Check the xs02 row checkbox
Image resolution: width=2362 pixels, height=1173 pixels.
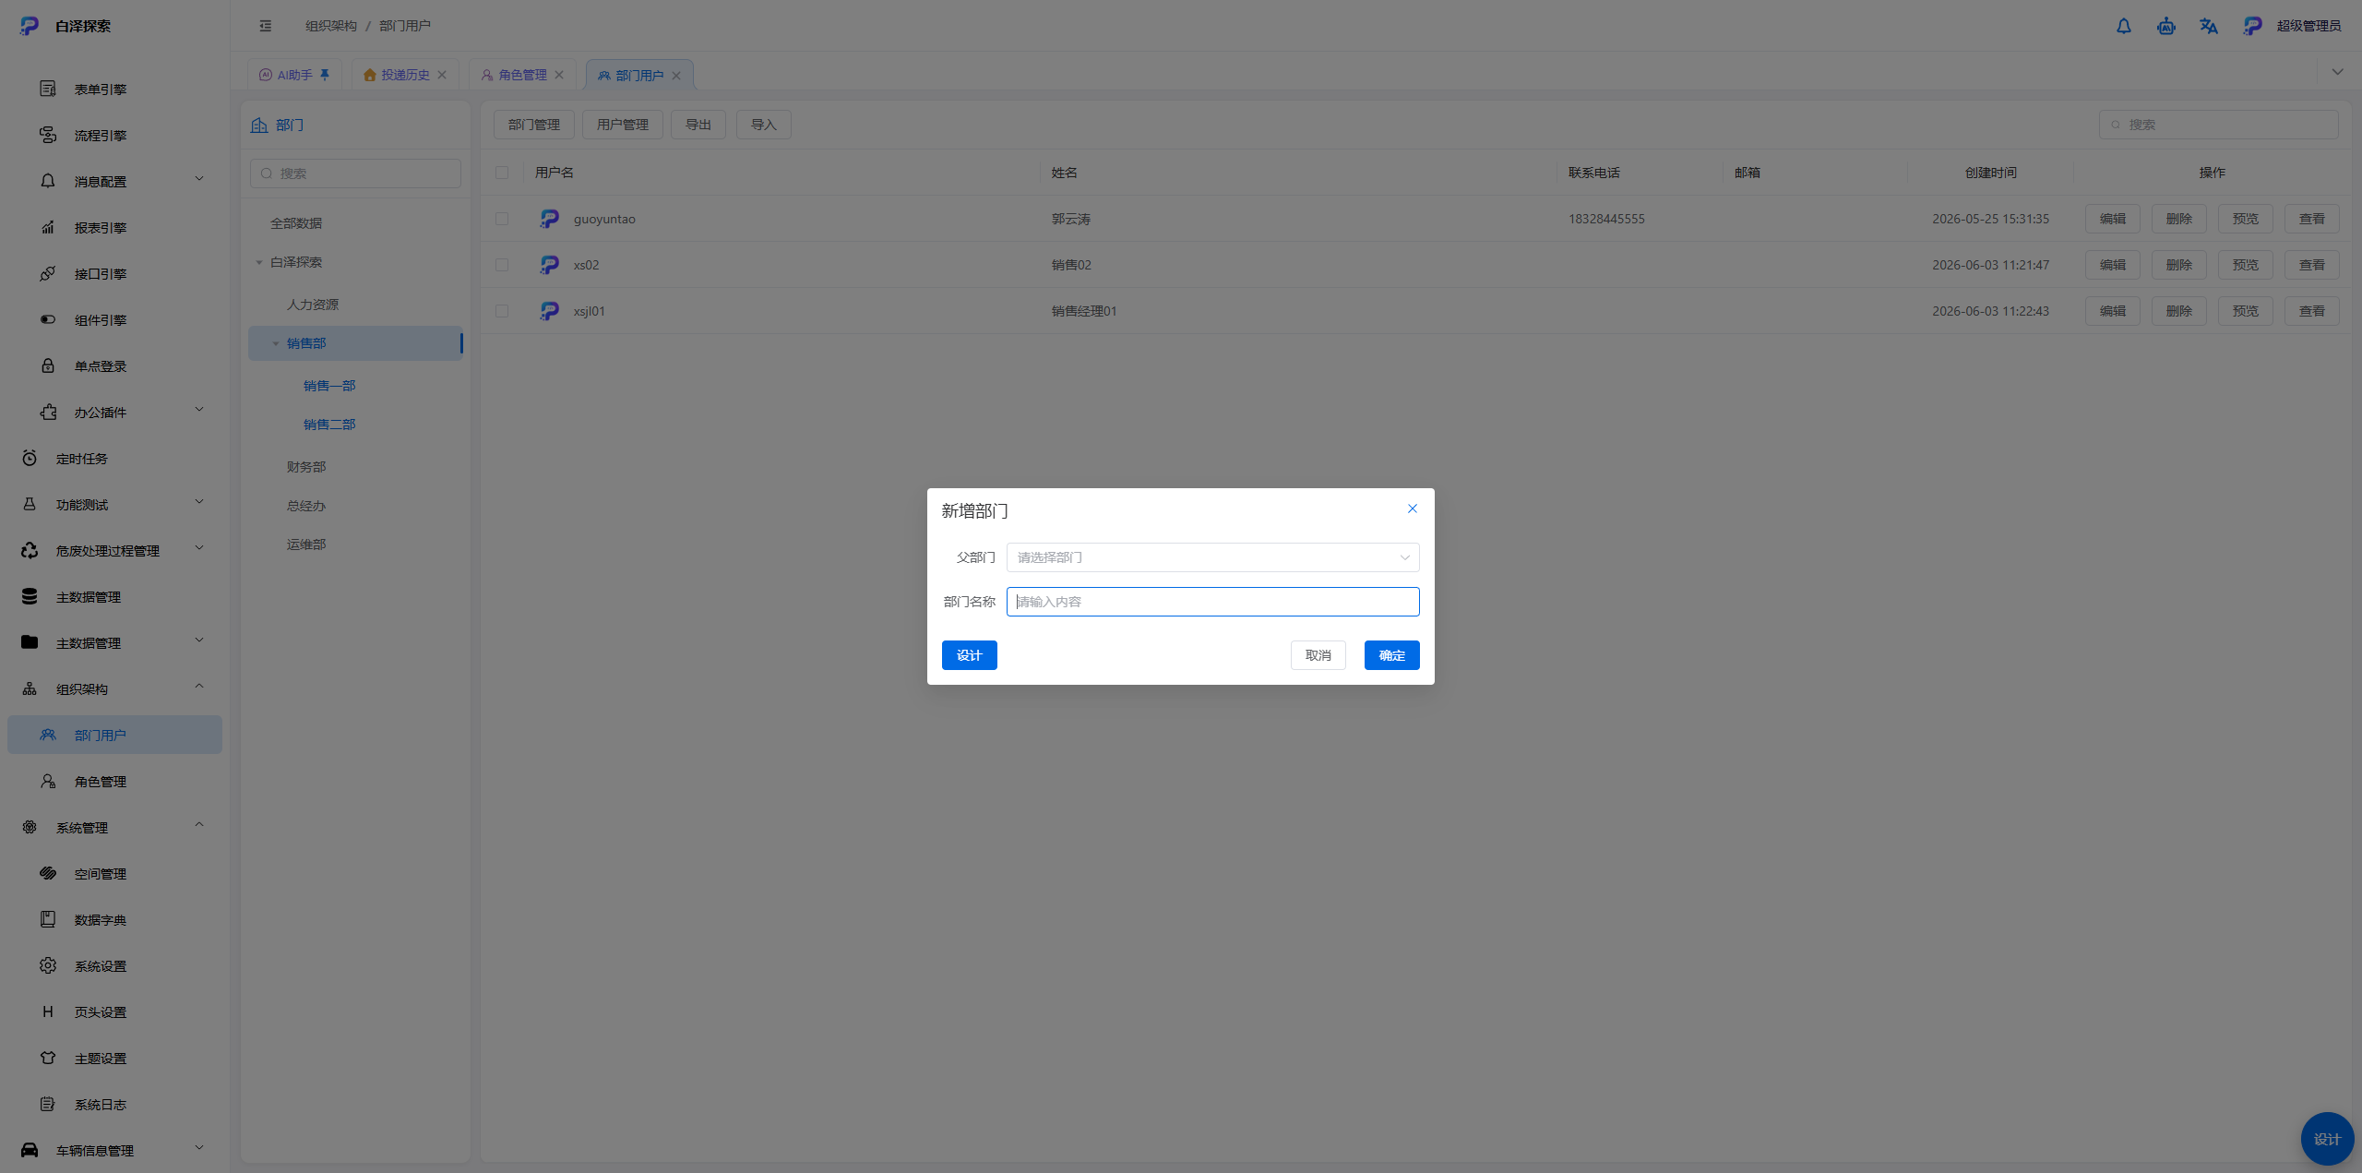[502, 265]
